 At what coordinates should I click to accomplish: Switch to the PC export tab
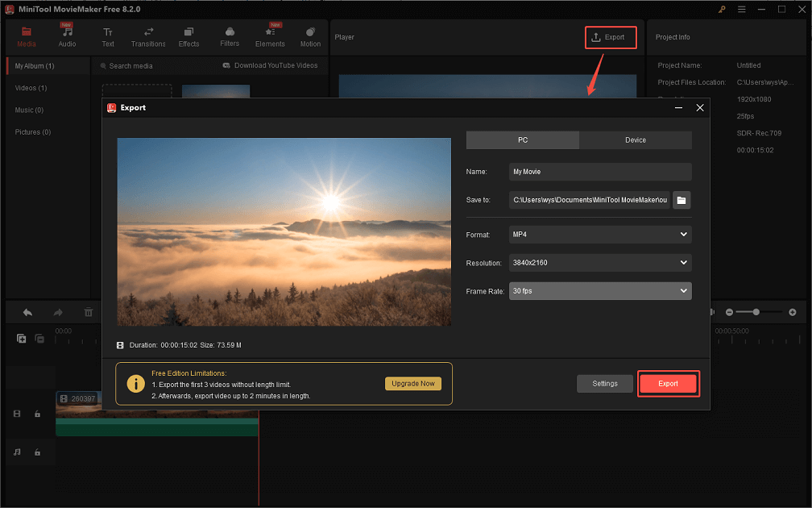523,140
